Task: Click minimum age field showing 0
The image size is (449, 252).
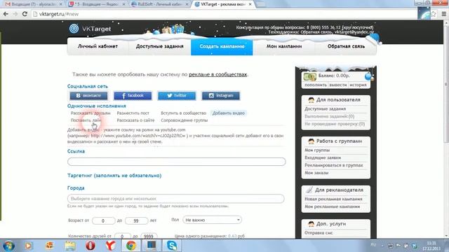Action: click(x=103, y=220)
